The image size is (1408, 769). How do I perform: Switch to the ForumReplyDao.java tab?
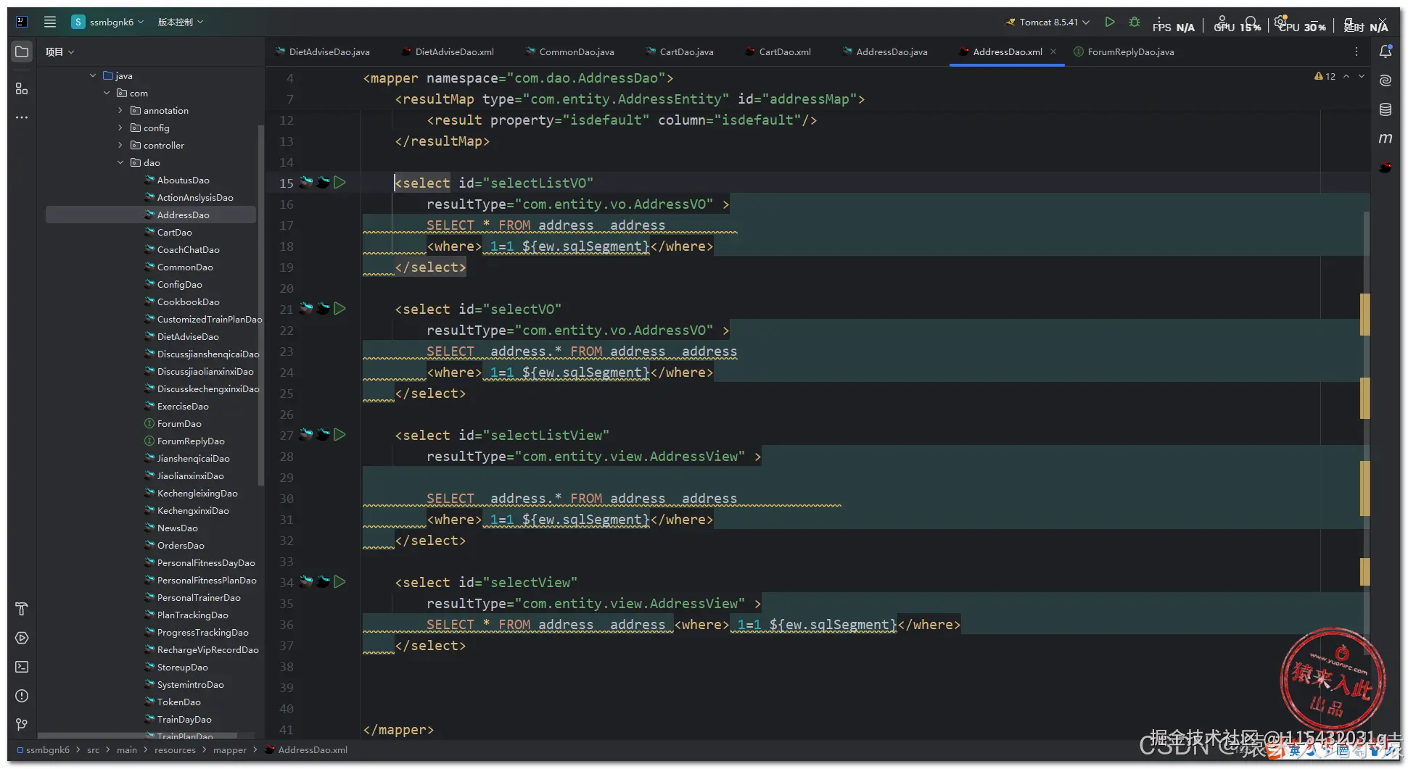1124,51
